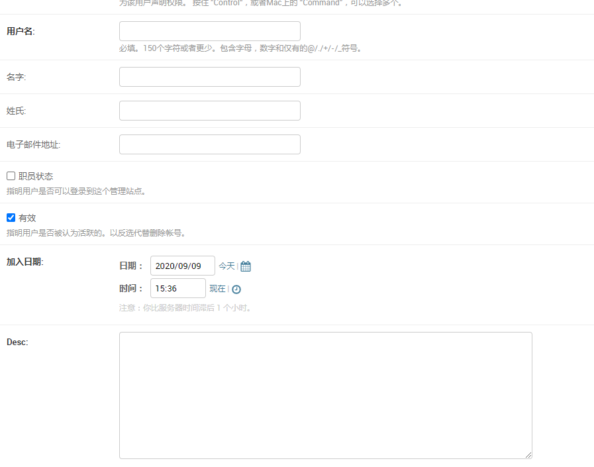Click inside the Desc text area
The height and width of the screenshot is (467, 594).
326,395
